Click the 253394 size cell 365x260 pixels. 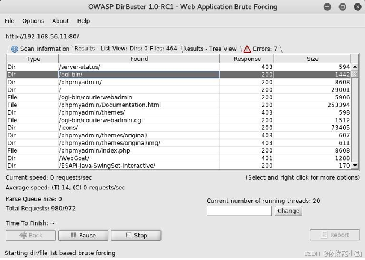tap(312, 105)
